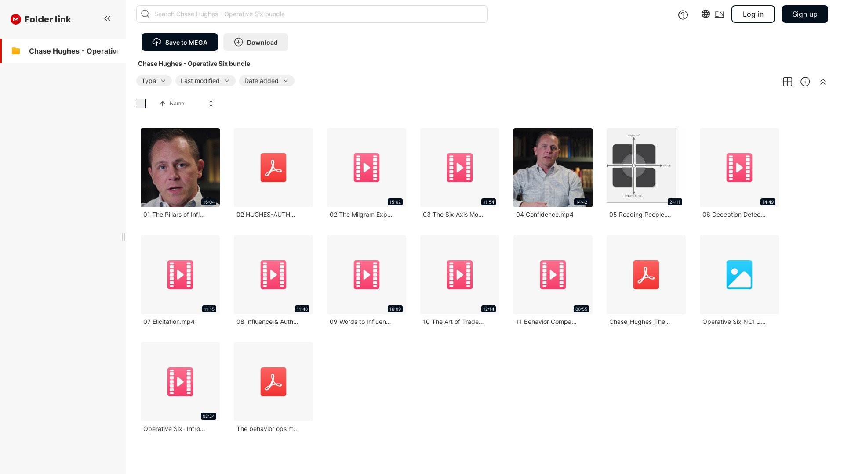Open the 02 HUGHES-AUTH PDF file
This screenshot has height=474, width=844.
click(x=273, y=168)
